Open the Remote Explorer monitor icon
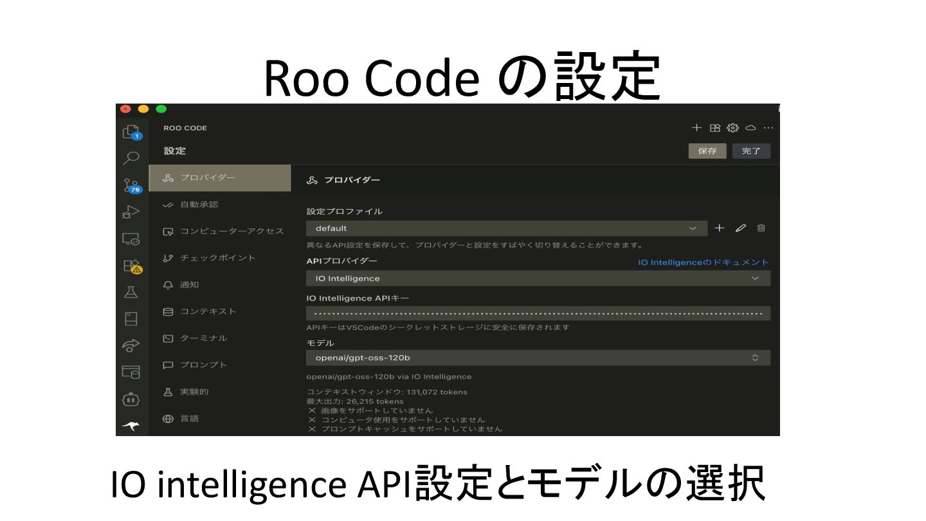Screen dimensions: 926x521 pyautogui.click(x=131, y=239)
